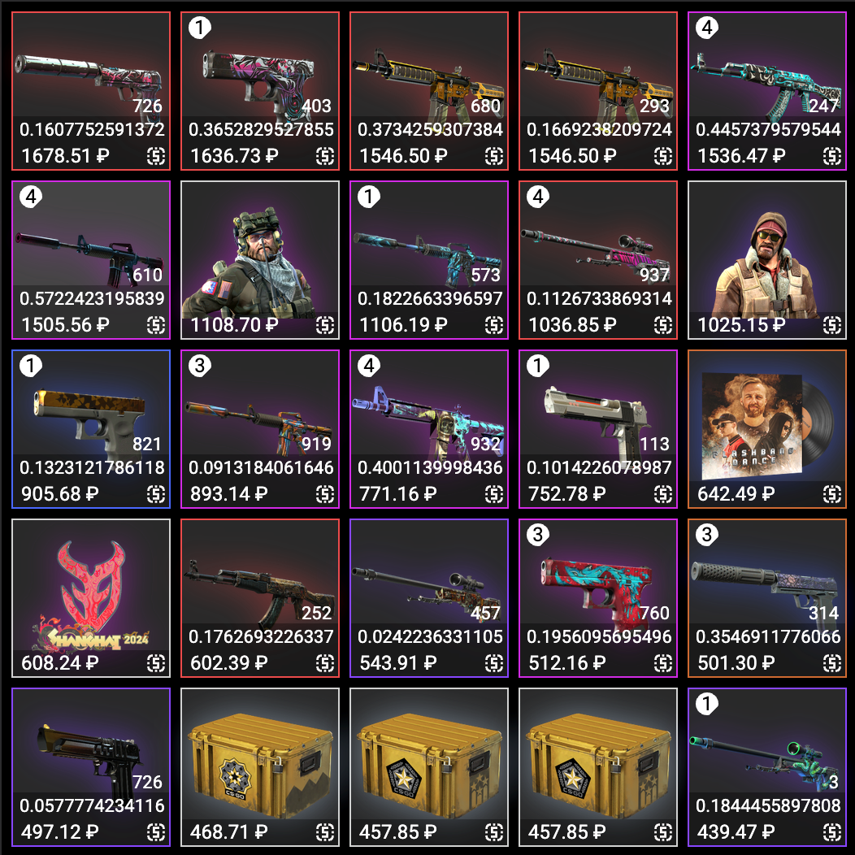Select the AK-47 priced 602.39 ₽
855x855 pixels.
tap(260, 598)
